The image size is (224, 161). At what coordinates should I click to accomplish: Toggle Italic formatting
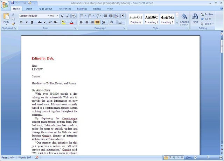27,22
